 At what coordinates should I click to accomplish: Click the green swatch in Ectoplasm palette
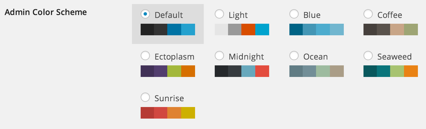point(174,71)
